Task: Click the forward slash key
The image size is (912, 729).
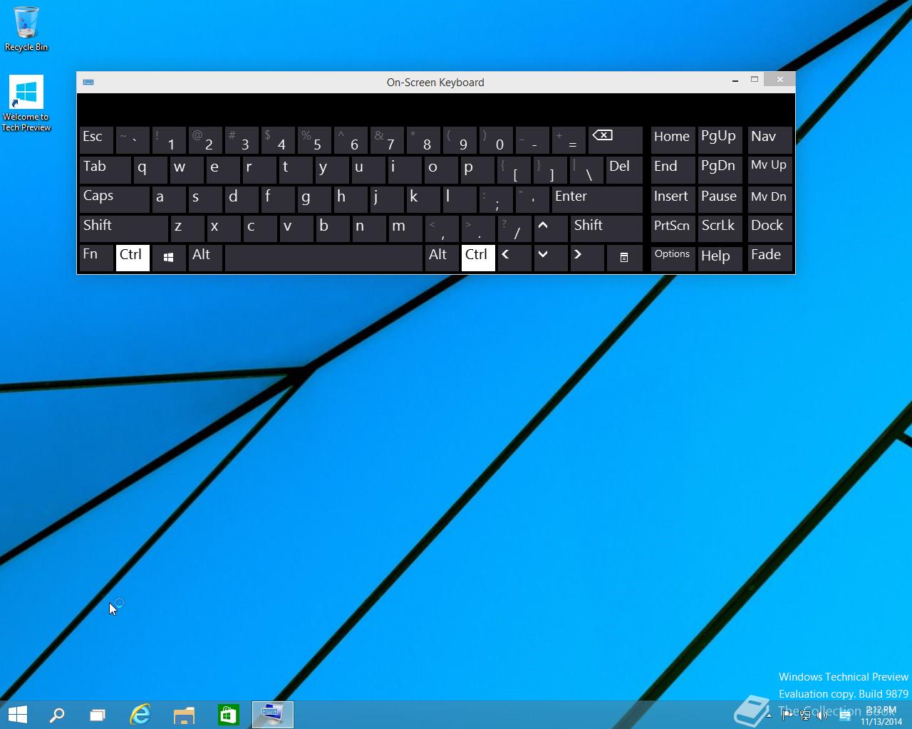Action: coord(514,229)
